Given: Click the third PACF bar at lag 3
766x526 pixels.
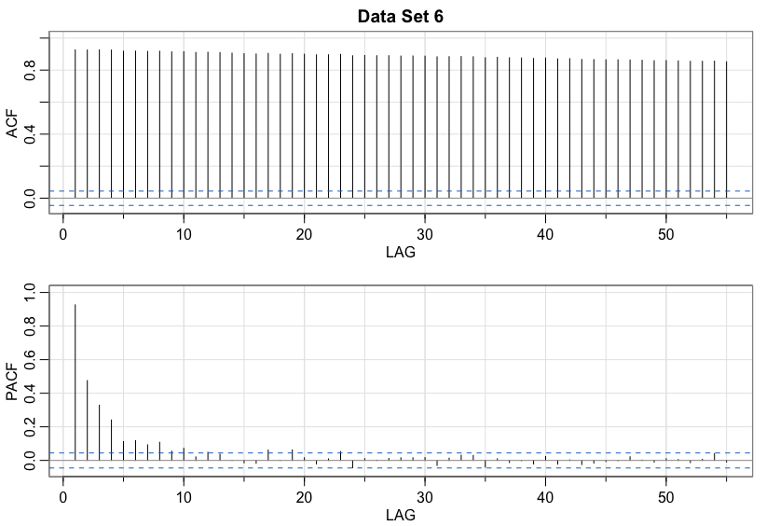Looking at the screenshot, I should coord(100,429).
